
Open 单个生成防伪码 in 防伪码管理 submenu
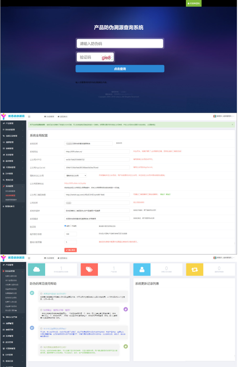click(11, 280)
